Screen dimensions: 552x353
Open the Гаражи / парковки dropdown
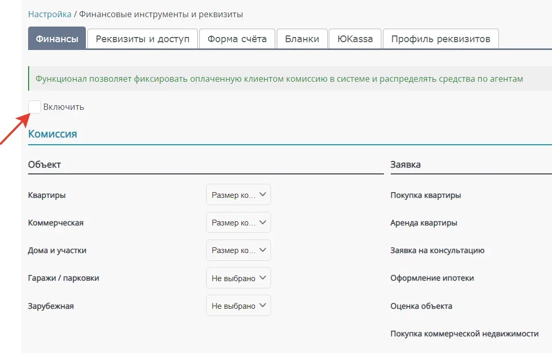(x=238, y=278)
